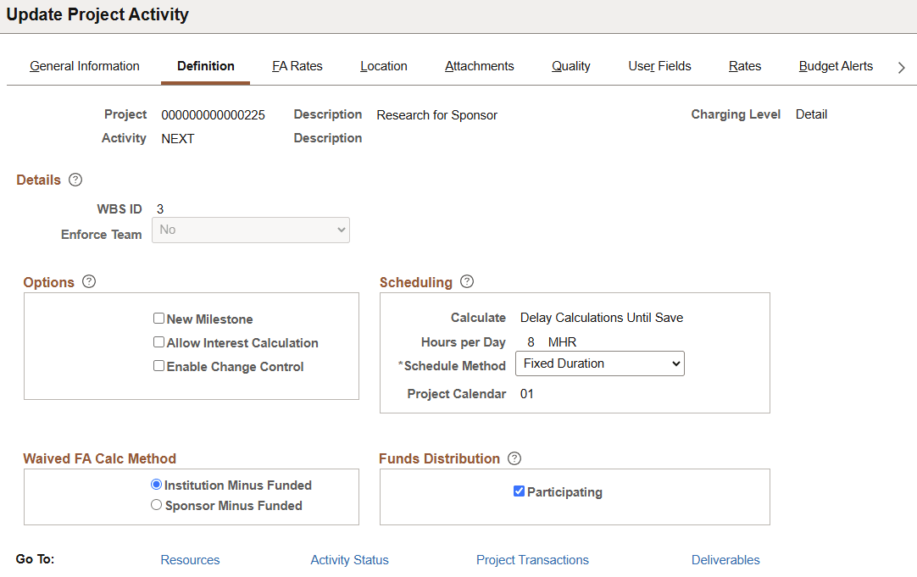This screenshot has width=917, height=577.
Task: Go to the Budget Alerts tab
Action: pos(836,66)
